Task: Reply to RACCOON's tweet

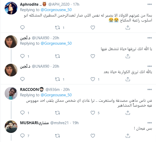Action: (22, 113)
